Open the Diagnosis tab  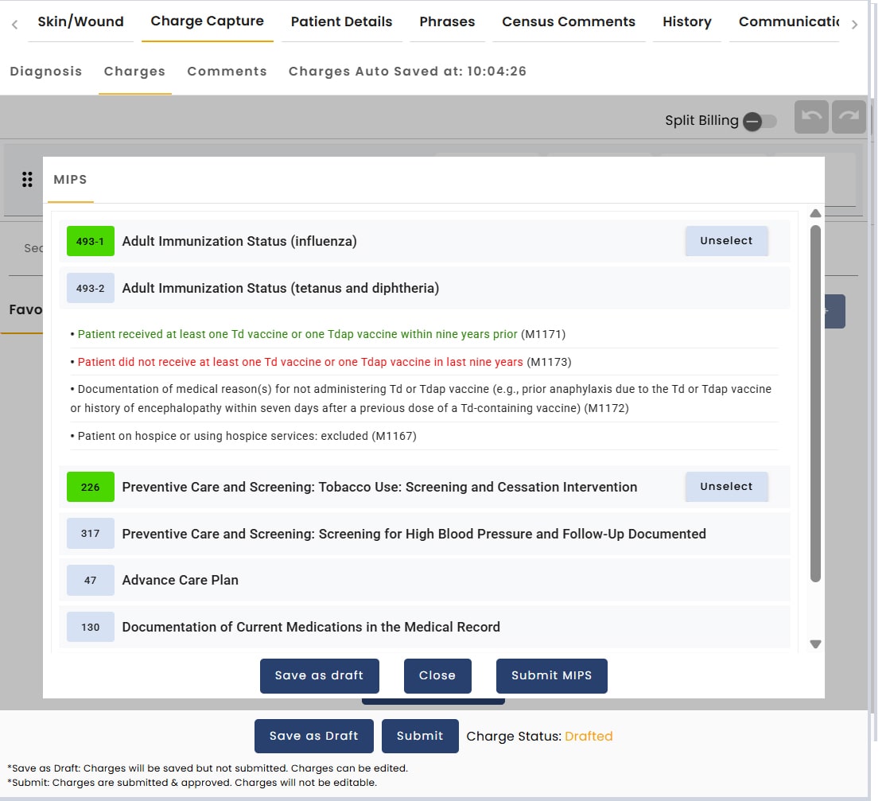coord(45,71)
